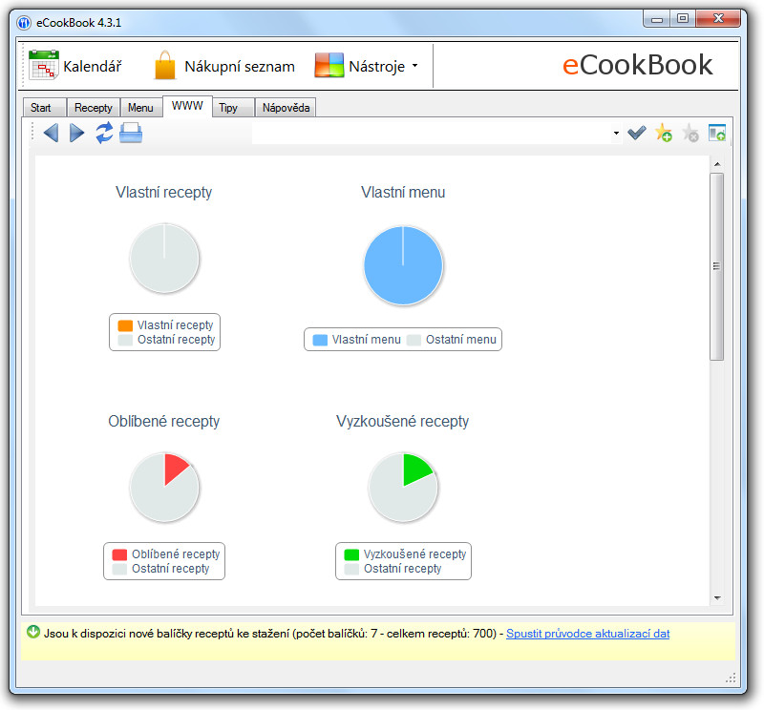Click the eCookBook title bar app icon

pyautogui.click(x=24, y=22)
